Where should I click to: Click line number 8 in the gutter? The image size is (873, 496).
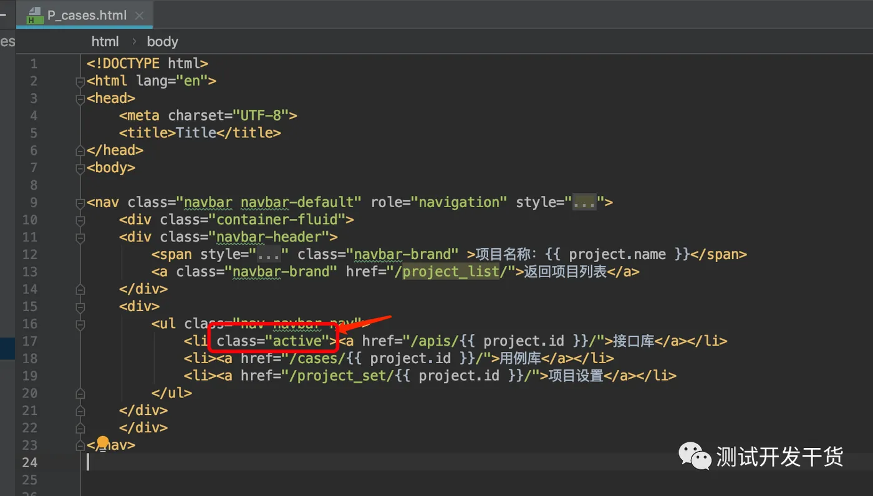coord(33,185)
